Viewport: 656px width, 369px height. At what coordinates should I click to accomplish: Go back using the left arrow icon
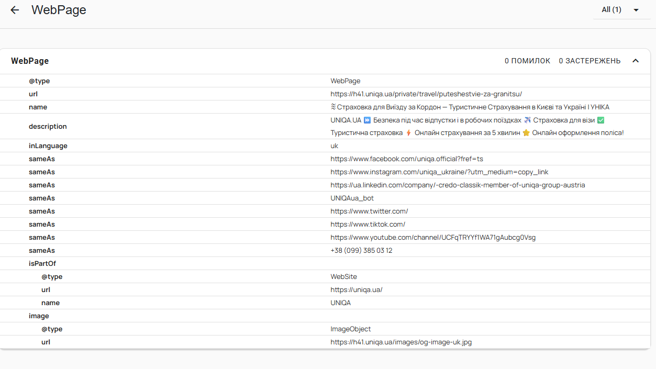[x=15, y=10]
